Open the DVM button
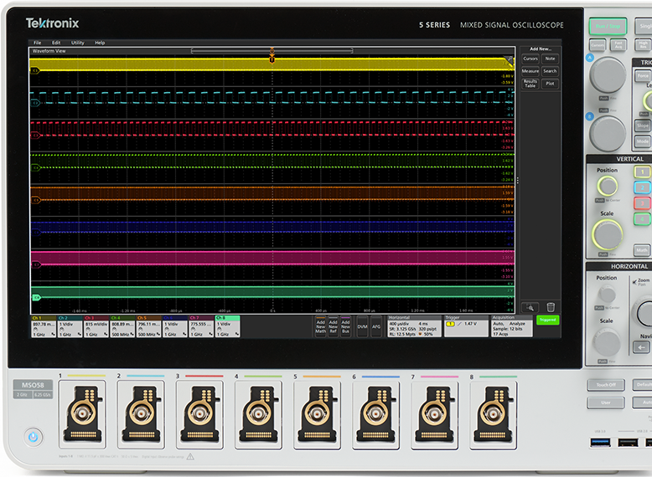The height and width of the screenshot is (477, 652). tap(363, 326)
